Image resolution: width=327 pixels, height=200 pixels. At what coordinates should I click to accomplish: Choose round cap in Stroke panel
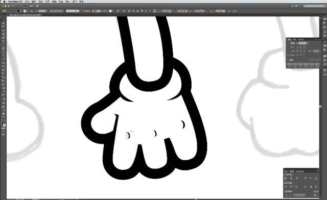(301, 47)
